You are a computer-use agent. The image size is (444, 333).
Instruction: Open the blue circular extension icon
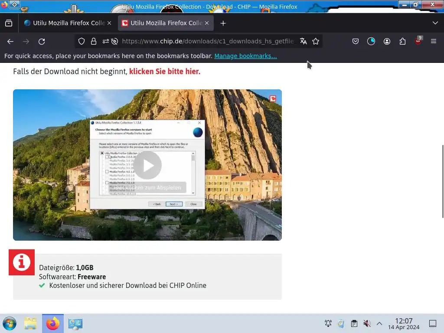click(x=371, y=41)
